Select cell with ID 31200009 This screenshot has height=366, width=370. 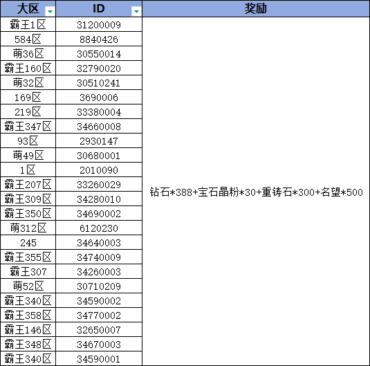pyautogui.click(x=99, y=24)
